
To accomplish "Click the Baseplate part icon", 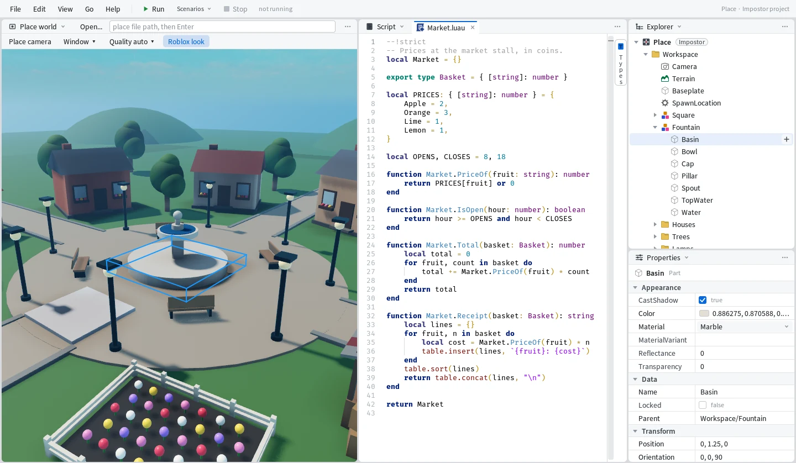I will tap(665, 91).
